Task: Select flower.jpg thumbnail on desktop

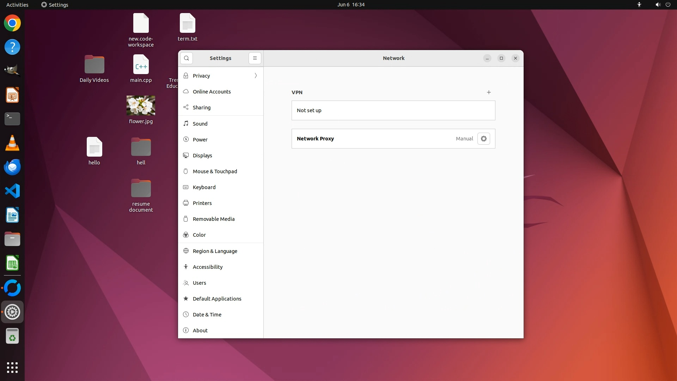Action: (141, 105)
